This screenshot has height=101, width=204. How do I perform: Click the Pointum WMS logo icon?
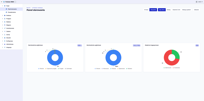4,2
